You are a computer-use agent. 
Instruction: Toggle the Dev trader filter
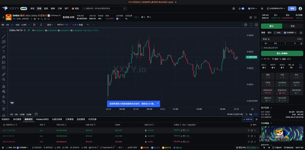[x=184, y=125]
